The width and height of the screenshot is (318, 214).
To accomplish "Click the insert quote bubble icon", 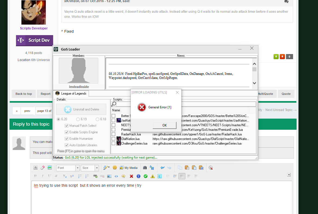I will tap(123, 176).
